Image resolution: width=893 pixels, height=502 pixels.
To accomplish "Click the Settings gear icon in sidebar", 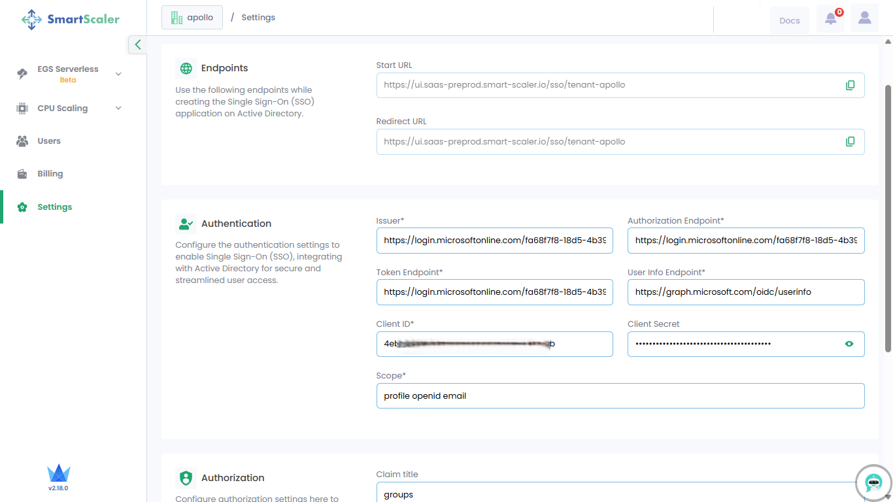I will click(x=22, y=207).
